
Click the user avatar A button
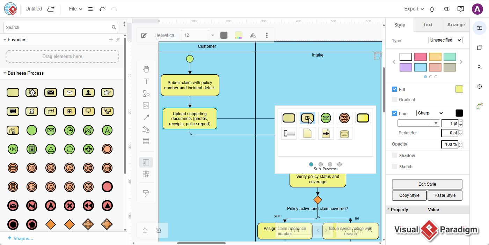point(477,9)
